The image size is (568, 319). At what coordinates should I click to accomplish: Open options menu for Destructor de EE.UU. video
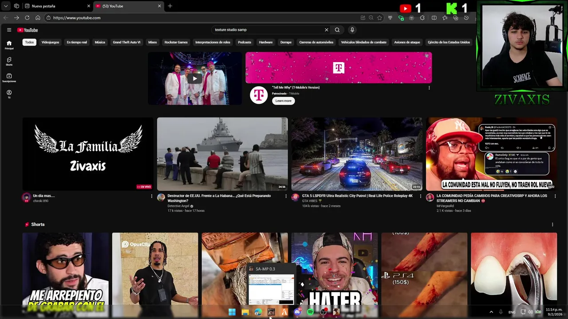tap(286, 196)
